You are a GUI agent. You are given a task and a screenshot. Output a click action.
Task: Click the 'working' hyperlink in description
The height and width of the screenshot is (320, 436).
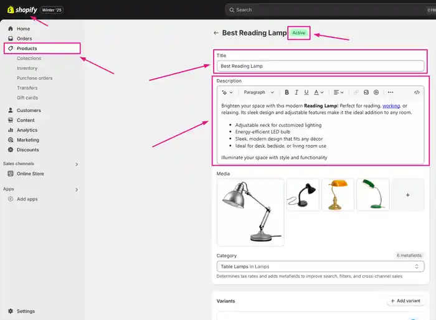(x=391, y=106)
